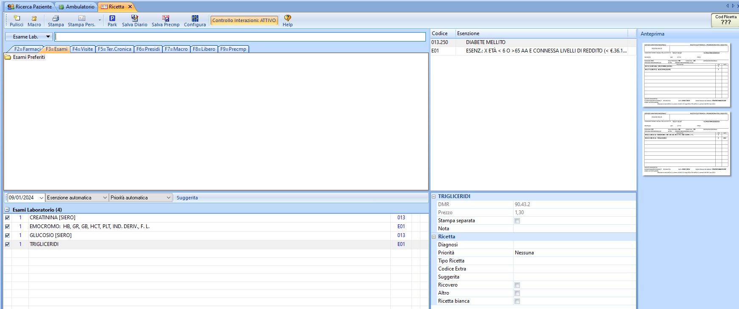Screen dimensions: 739x309
Task: Click the Diagnosi value field
Action: coord(574,245)
